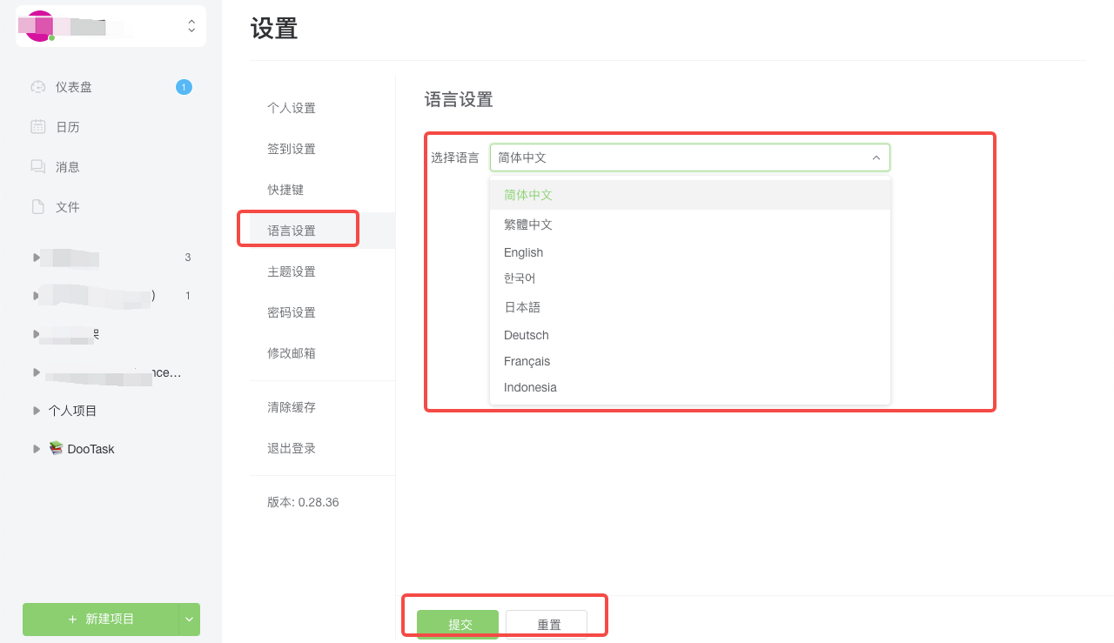Select Deutsch, highlighting it in the list

pos(526,334)
